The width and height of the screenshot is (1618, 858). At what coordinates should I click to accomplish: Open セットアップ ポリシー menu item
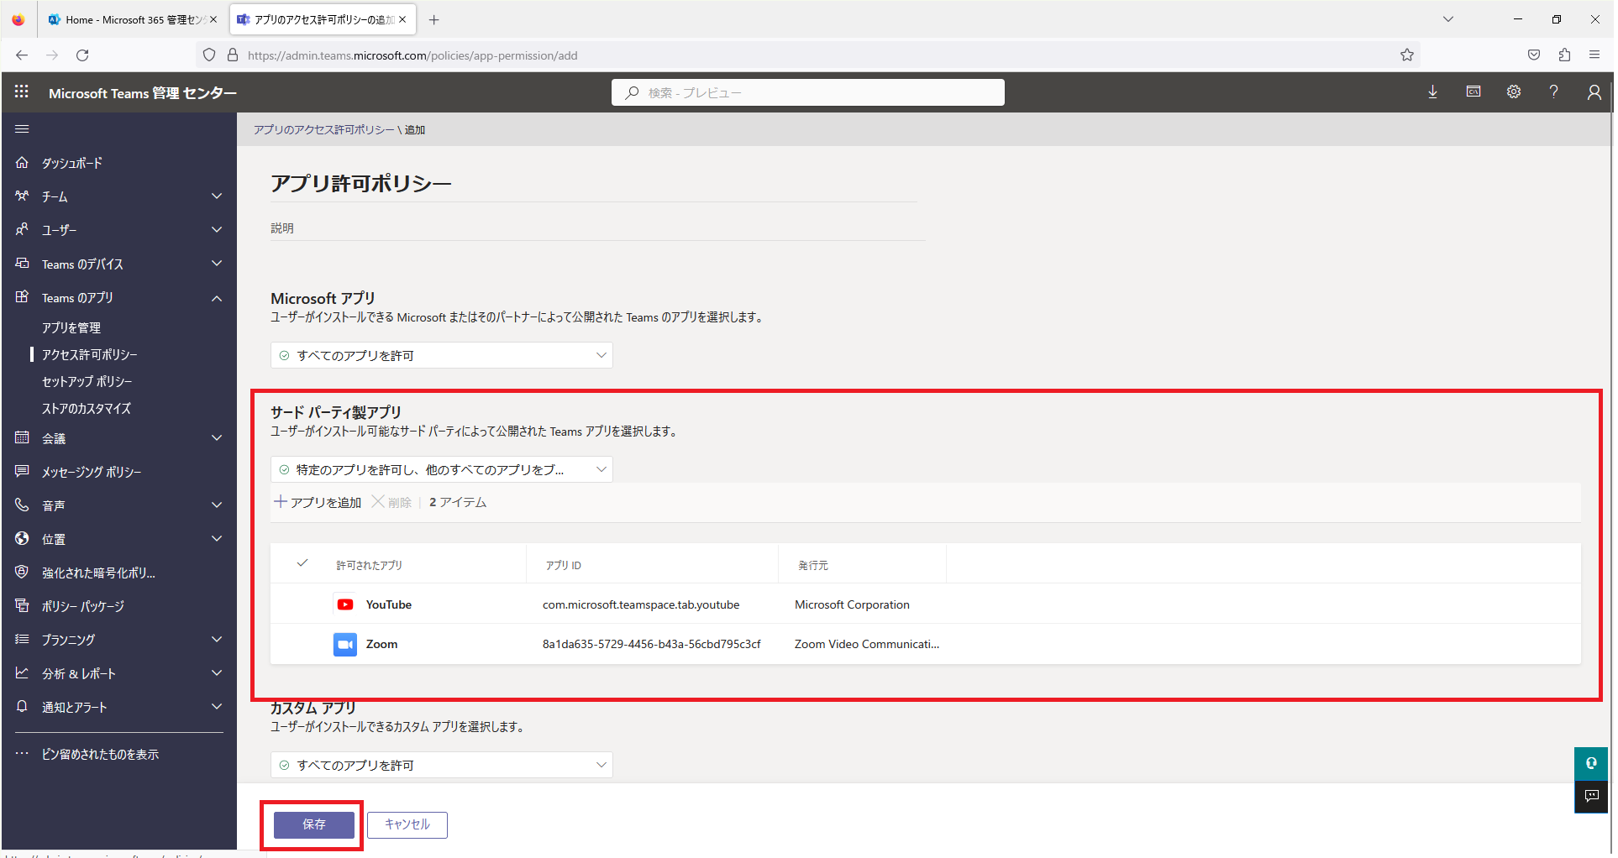click(87, 381)
